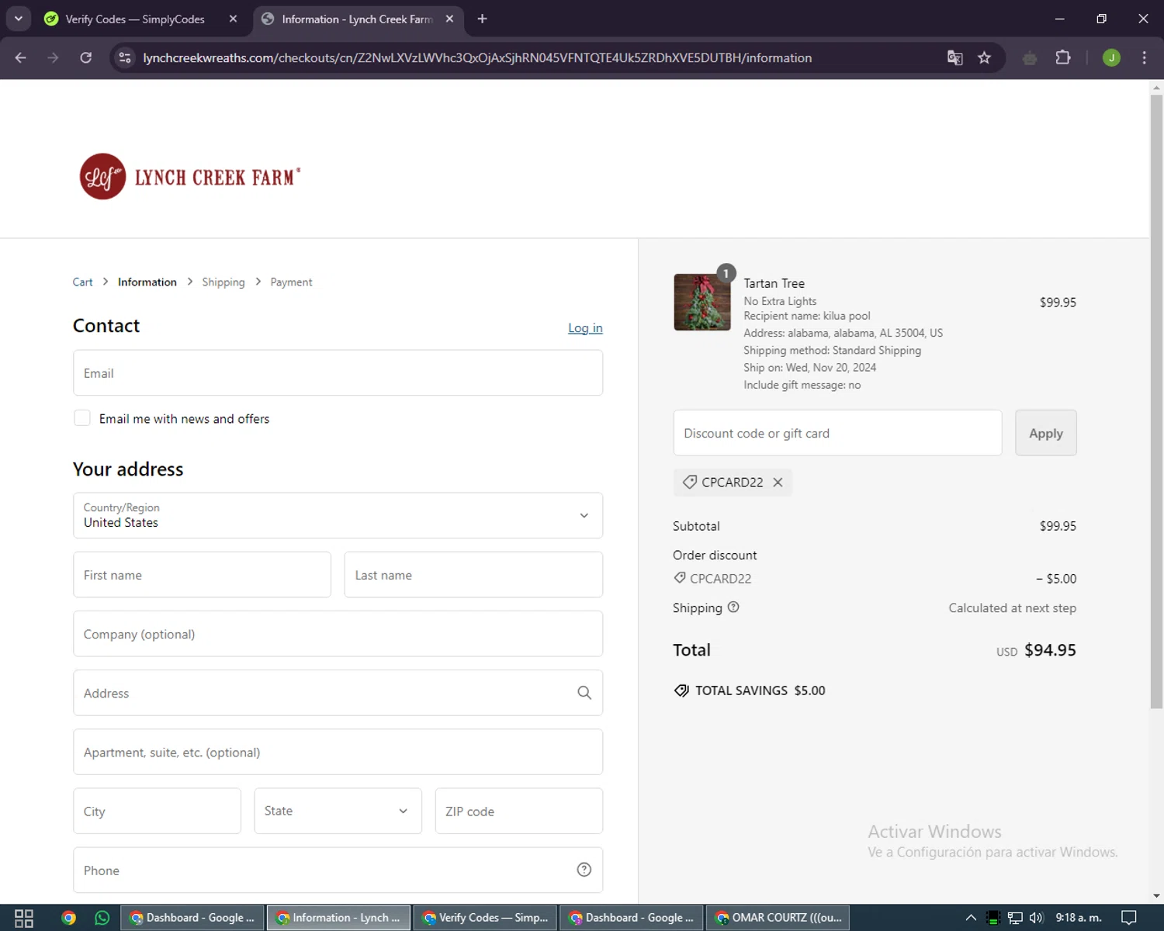Open the browser extensions puzzle icon
The width and height of the screenshot is (1164, 931).
click(1063, 57)
